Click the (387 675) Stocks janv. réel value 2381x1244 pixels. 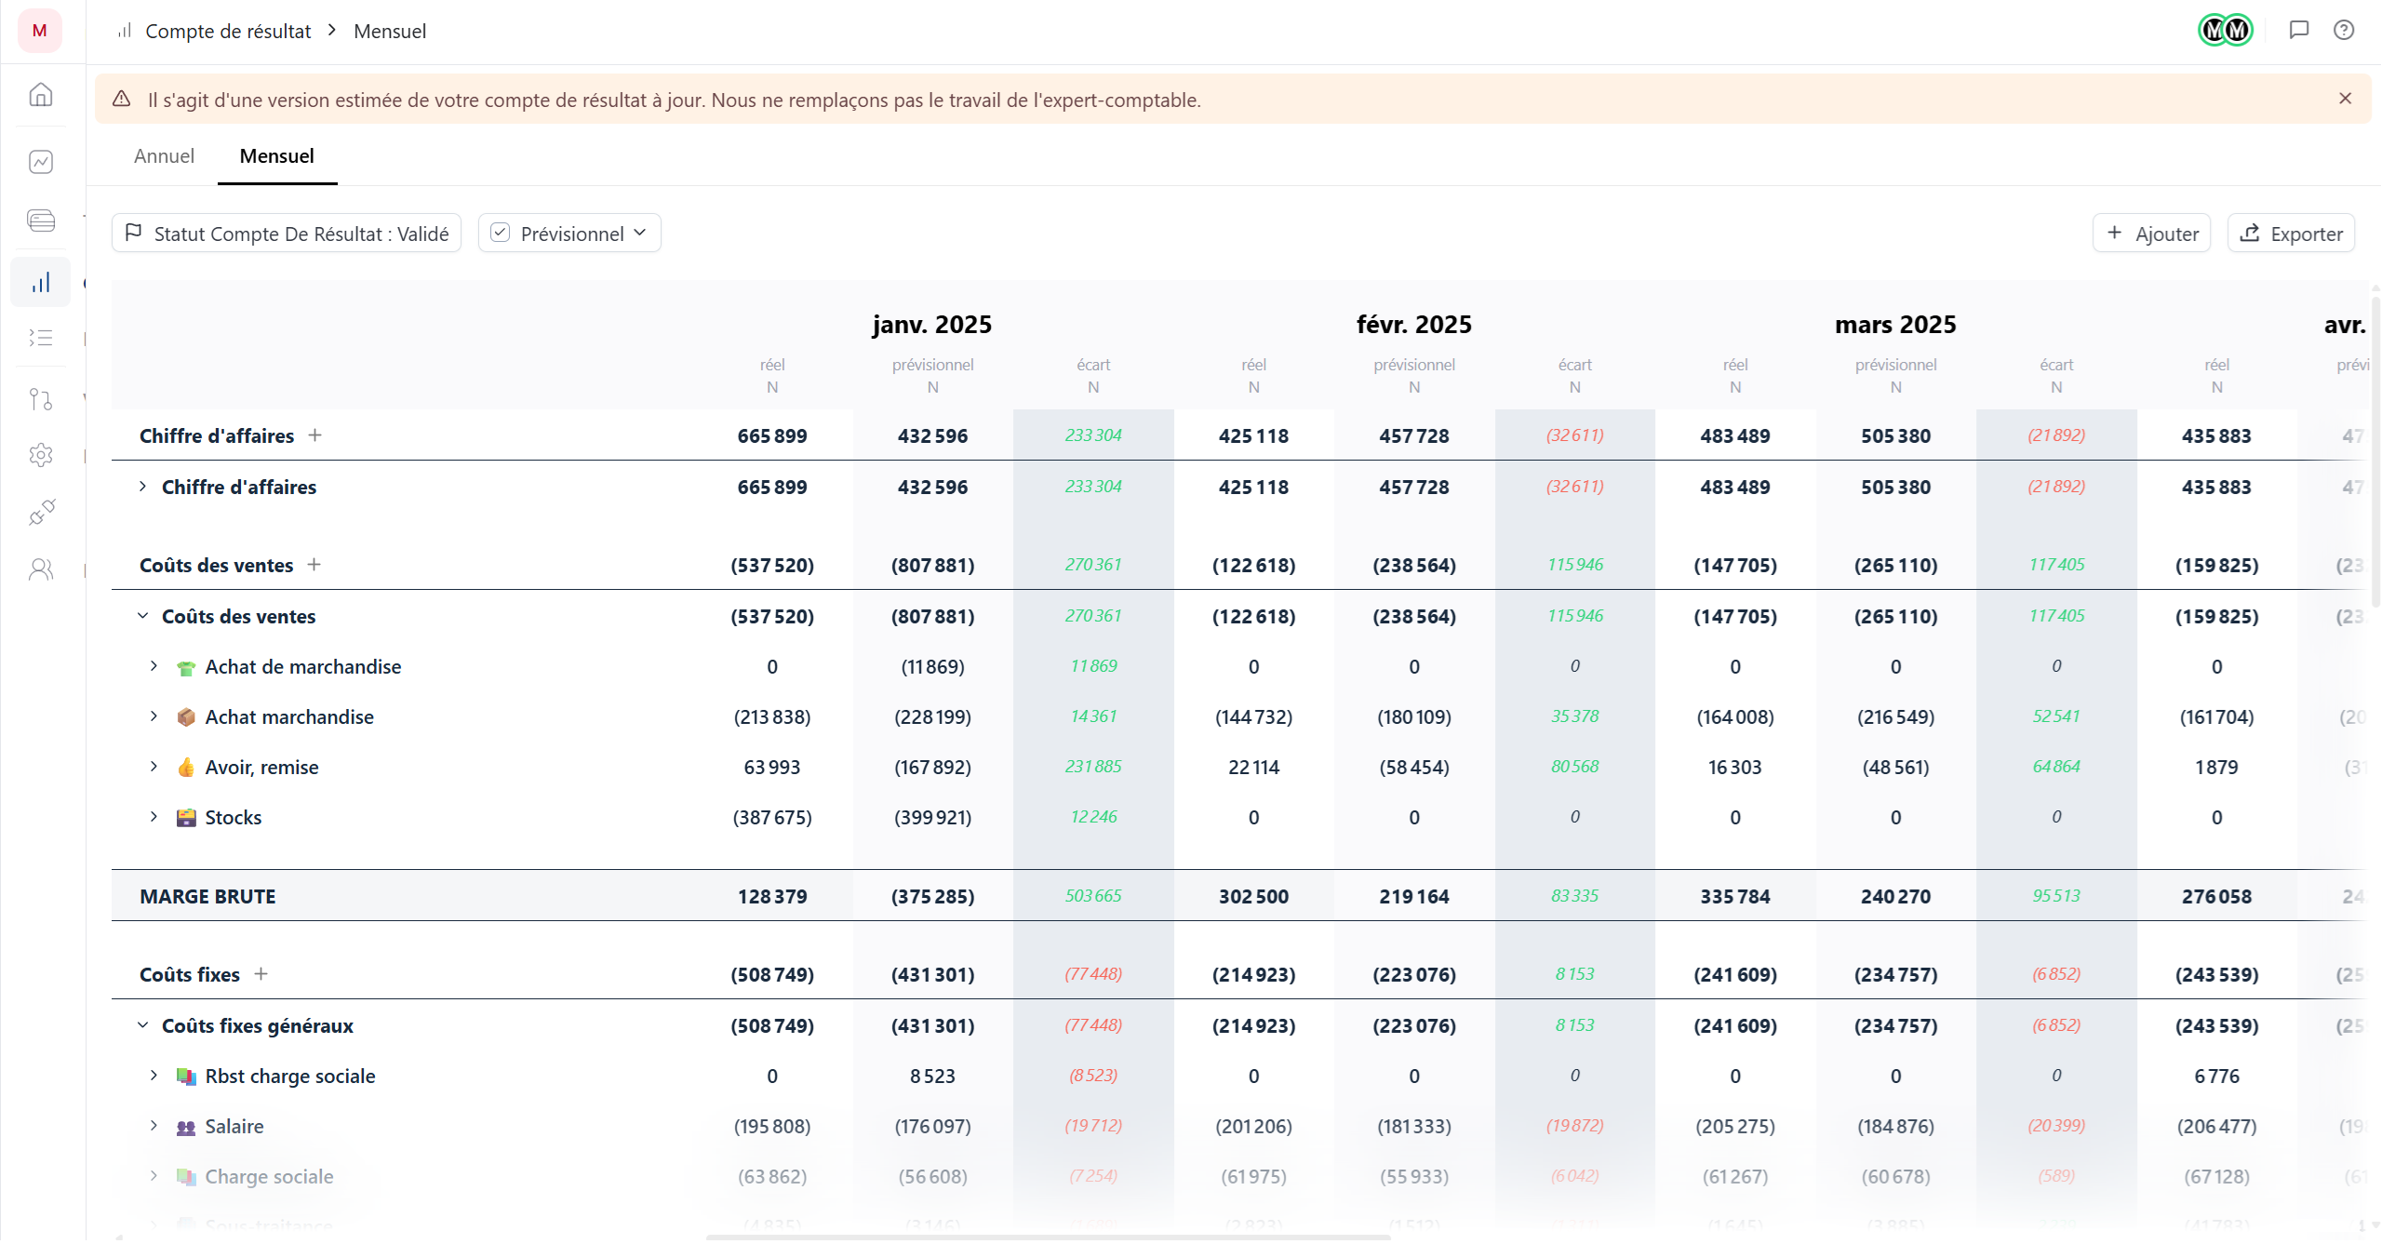pos(772,818)
